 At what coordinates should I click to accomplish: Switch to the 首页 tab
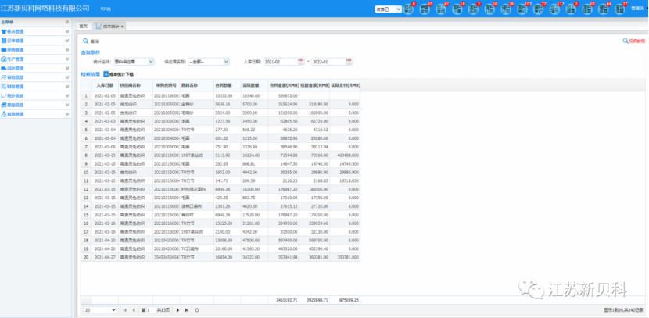[x=83, y=26]
